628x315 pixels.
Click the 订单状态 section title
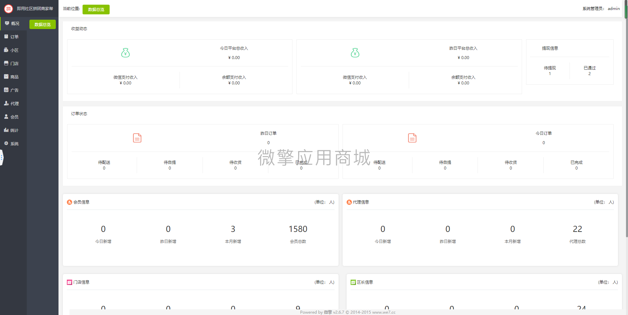coord(79,114)
